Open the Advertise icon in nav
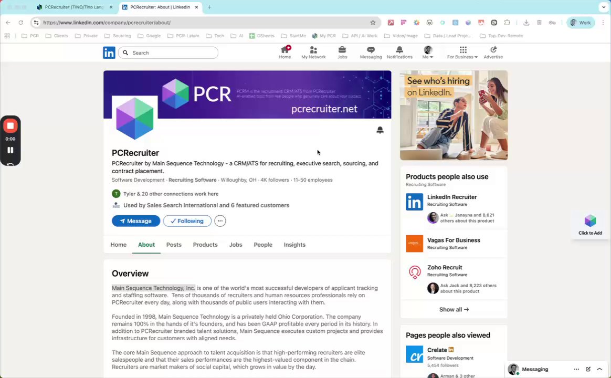611x378 pixels. coord(493,52)
